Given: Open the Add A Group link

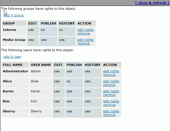Looking at the screenshot, I should point(13,15).
